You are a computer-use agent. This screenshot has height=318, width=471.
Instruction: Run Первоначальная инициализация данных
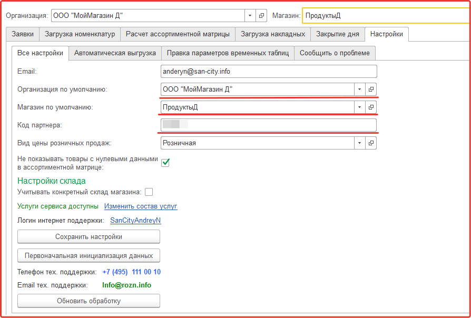pyautogui.click(x=89, y=256)
